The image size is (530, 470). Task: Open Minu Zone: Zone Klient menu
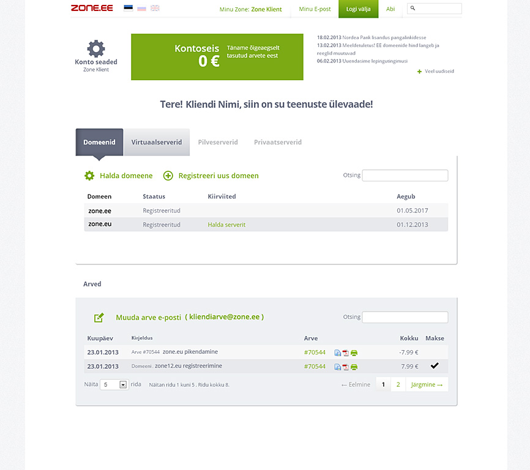click(250, 9)
